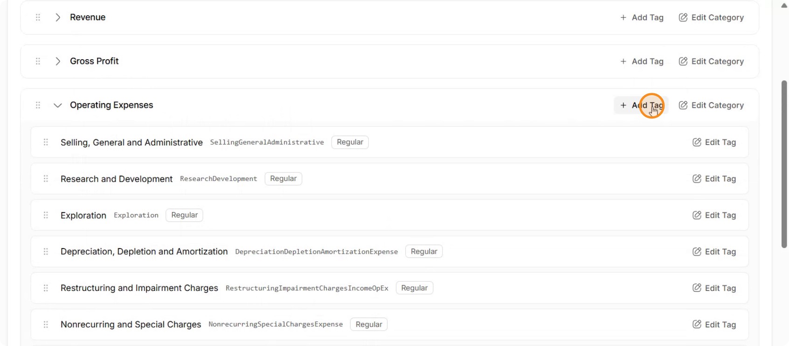
Task: Edit the Restructuring and Impairment Charges tag
Action: (714, 288)
